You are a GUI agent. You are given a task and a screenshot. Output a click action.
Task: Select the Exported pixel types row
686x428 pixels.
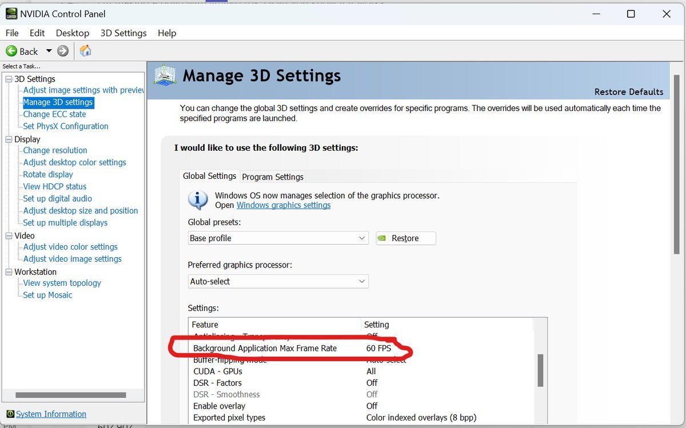[x=361, y=417]
